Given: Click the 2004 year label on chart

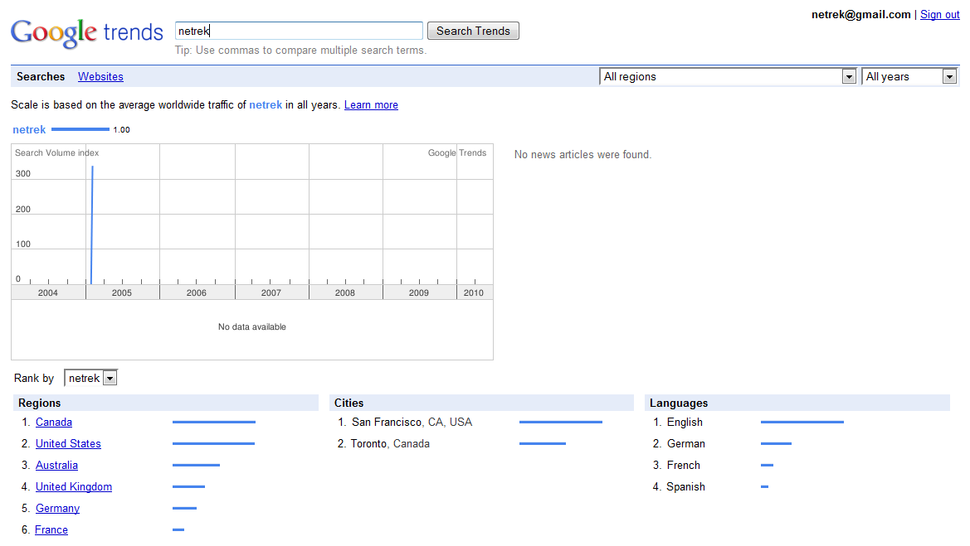Looking at the screenshot, I should (x=47, y=292).
